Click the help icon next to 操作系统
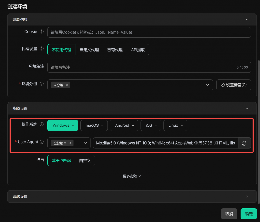This screenshot has width=260, height=222. pyautogui.click(x=42, y=124)
